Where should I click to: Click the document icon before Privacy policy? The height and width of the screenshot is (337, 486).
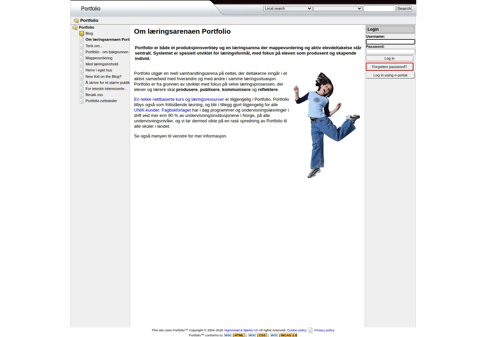click(310, 330)
